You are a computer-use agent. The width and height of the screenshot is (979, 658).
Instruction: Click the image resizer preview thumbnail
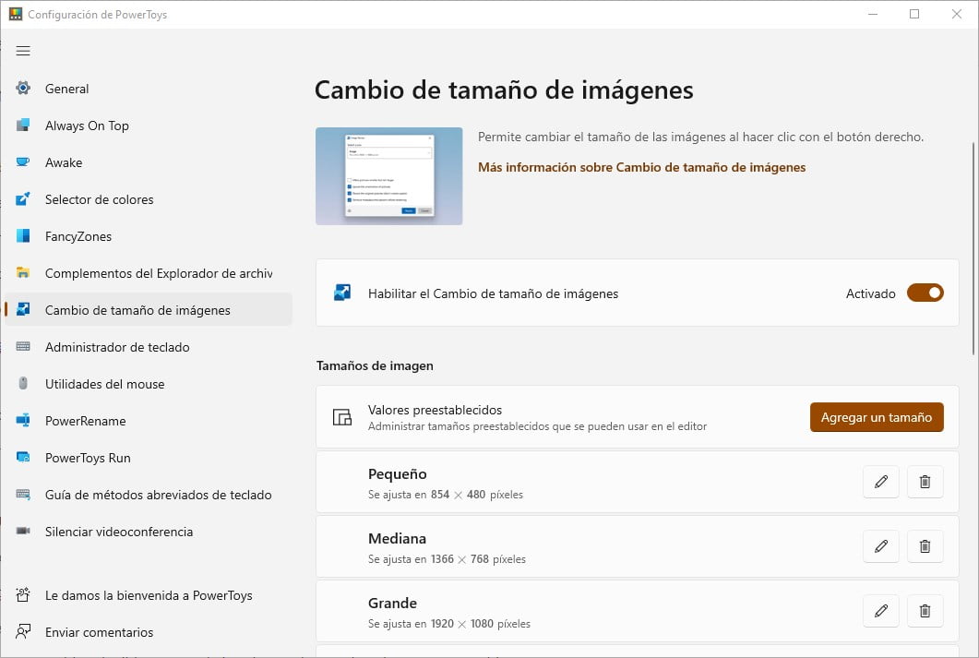click(389, 176)
